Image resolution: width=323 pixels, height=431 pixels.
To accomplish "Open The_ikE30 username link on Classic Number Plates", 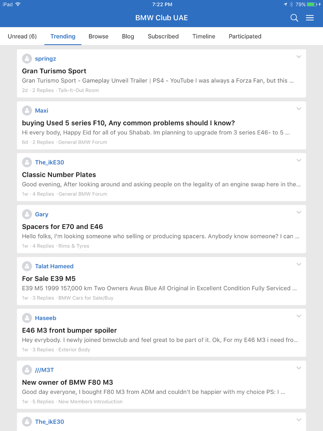I will pos(49,162).
